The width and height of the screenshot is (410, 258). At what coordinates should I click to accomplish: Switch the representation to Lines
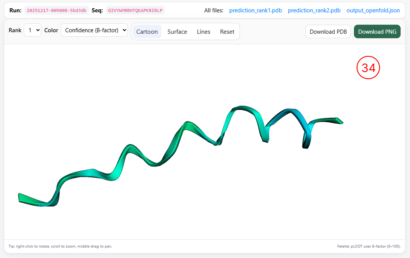(x=203, y=32)
